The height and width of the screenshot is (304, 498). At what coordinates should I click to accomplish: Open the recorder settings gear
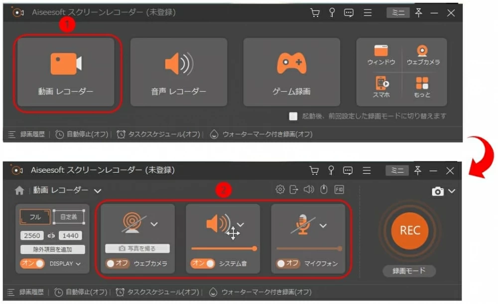[279, 189]
